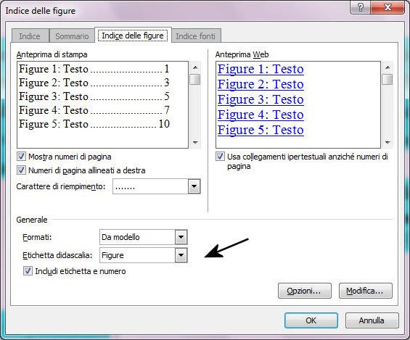The height and width of the screenshot is (340, 410).
Task: Expand the Formati dropdown list
Action: pos(181,237)
